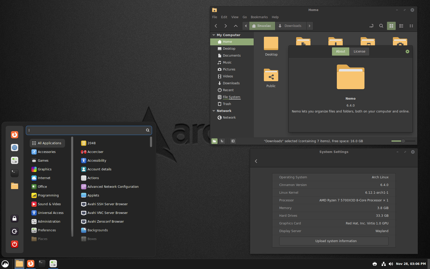Viewport: 430px width, 269px height.
Task: Click the Downloads path bar button
Action: click(290, 26)
